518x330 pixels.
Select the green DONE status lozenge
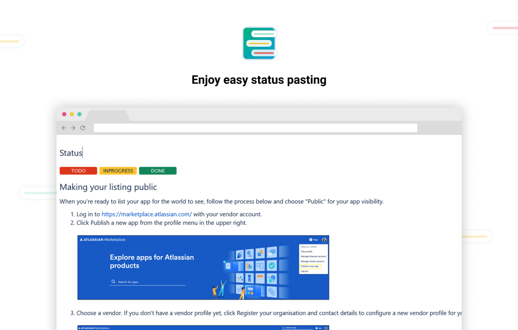(x=158, y=171)
